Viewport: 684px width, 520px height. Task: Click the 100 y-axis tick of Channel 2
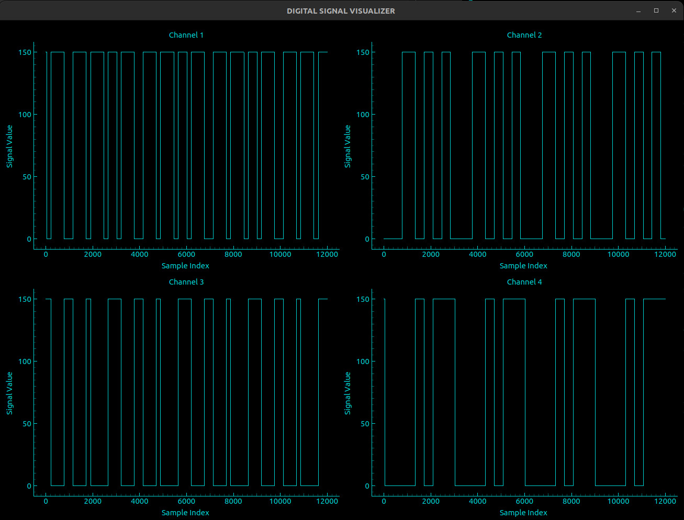(x=363, y=115)
